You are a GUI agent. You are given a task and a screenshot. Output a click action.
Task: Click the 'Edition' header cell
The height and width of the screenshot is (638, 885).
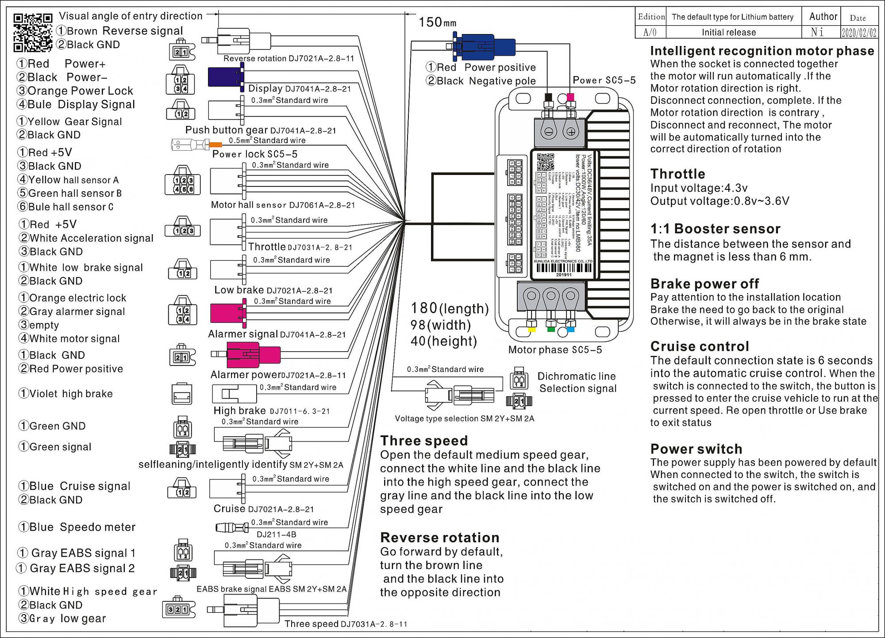tap(651, 17)
